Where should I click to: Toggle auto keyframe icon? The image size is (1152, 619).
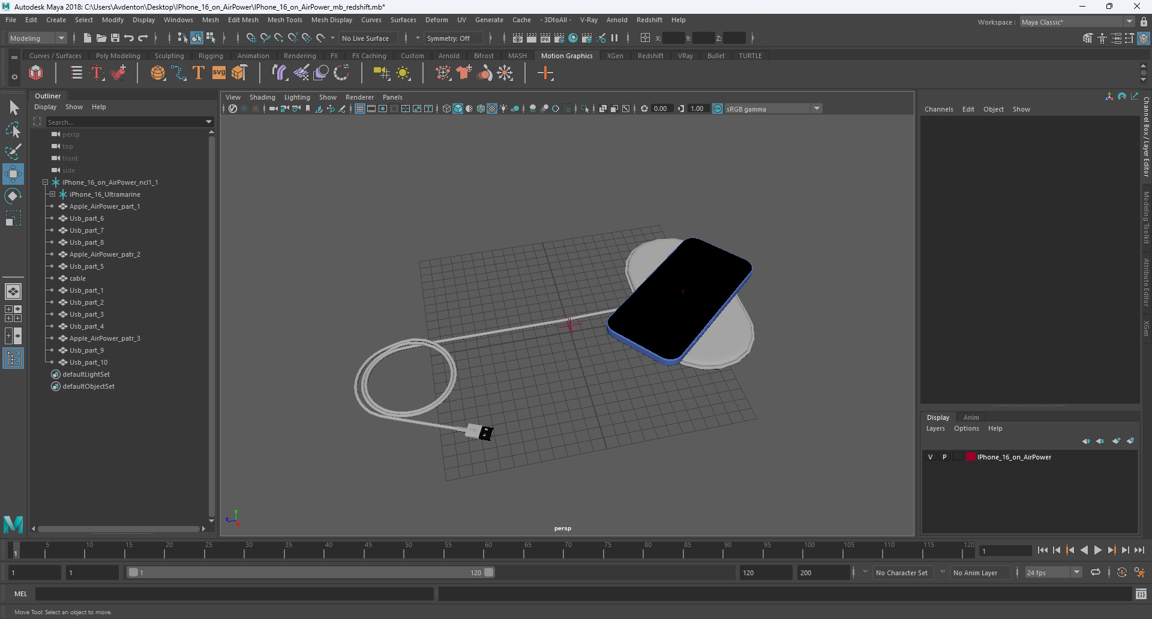point(1122,572)
